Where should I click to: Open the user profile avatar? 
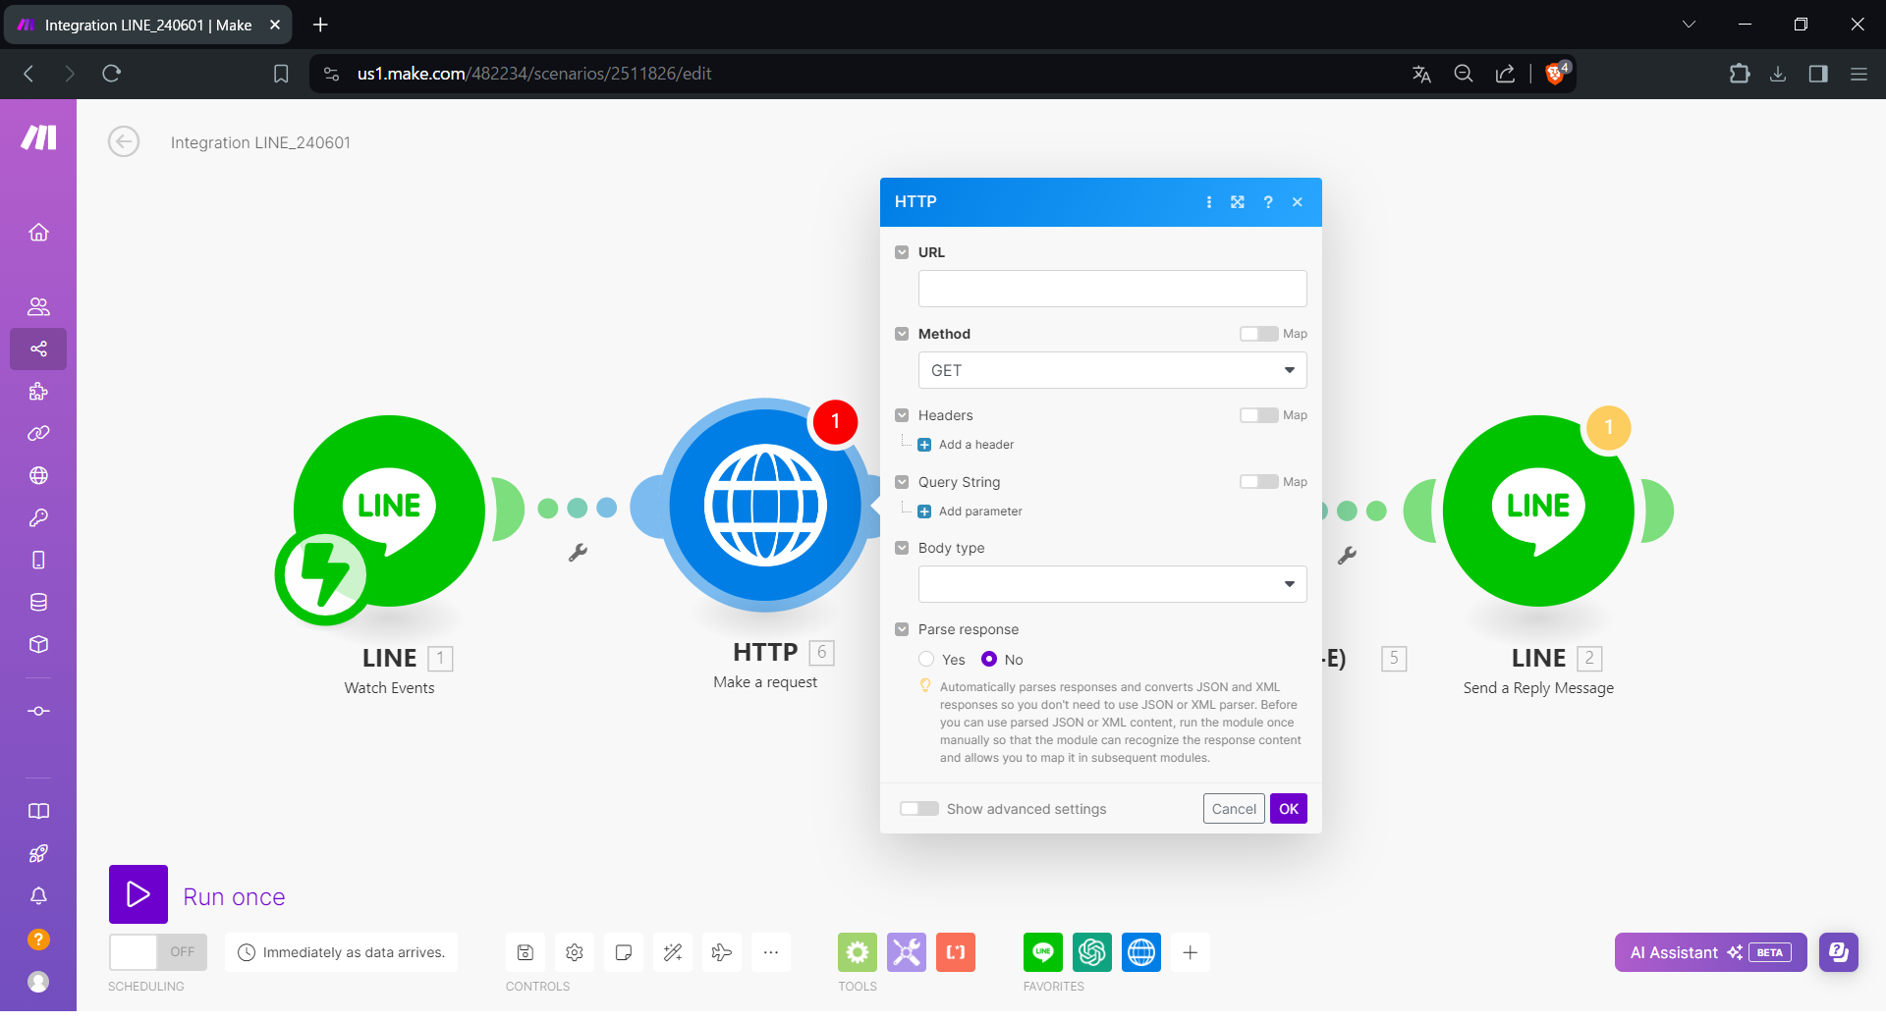[x=38, y=982]
